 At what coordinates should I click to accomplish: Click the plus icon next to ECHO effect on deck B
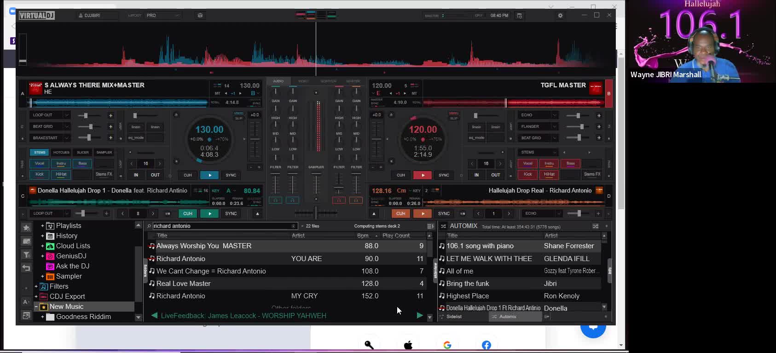pyautogui.click(x=599, y=115)
